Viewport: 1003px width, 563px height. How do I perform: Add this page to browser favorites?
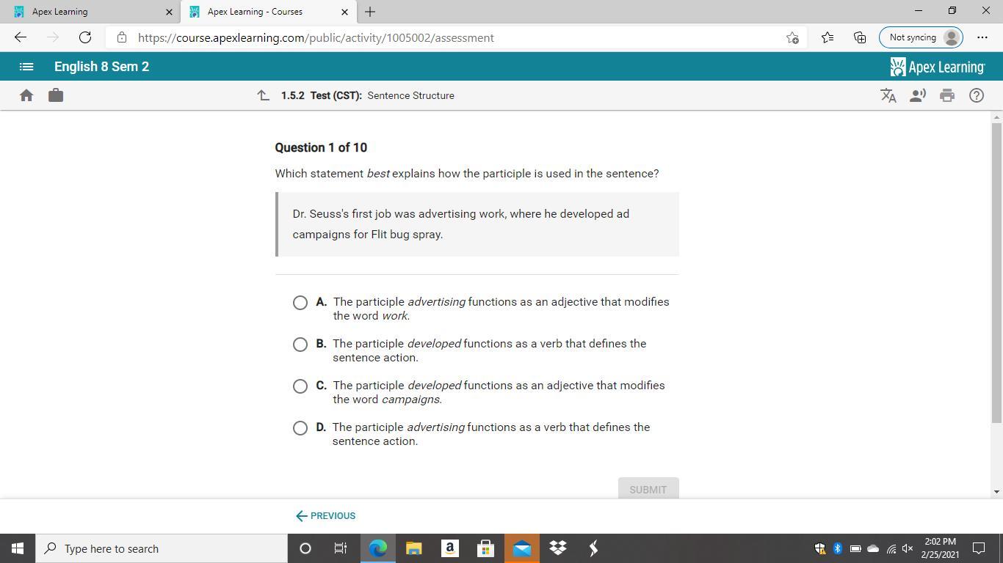(792, 37)
